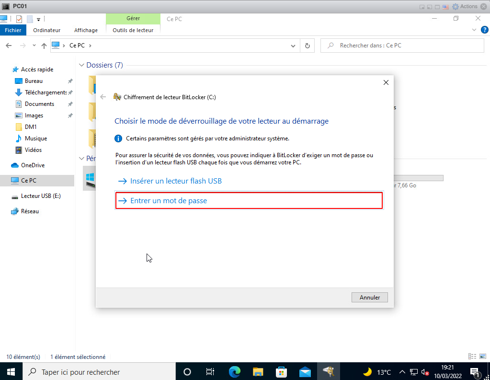Collapse the Dossiers (7) group
The image size is (490, 380).
click(81, 65)
